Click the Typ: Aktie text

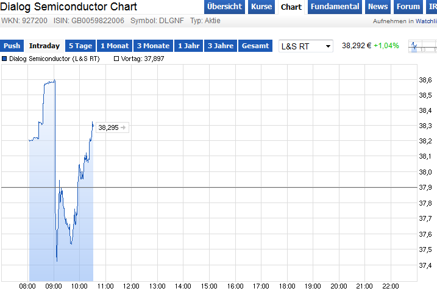pos(205,21)
